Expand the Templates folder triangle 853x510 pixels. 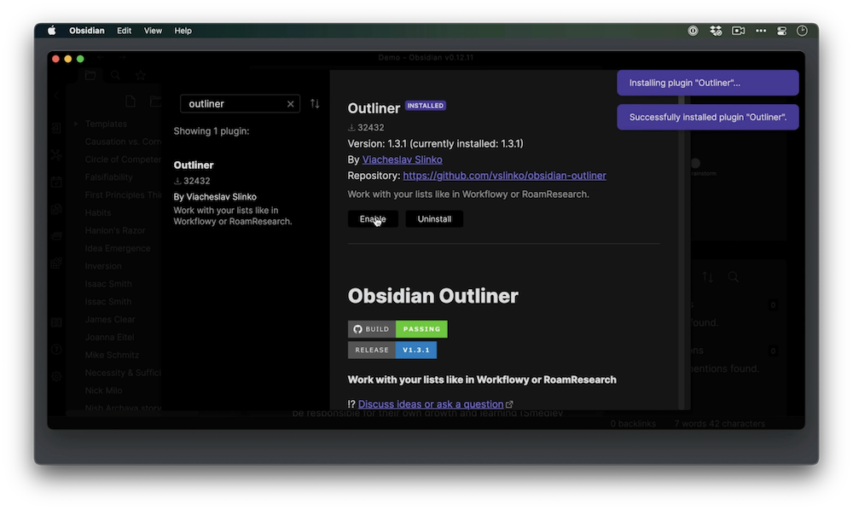click(76, 124)
